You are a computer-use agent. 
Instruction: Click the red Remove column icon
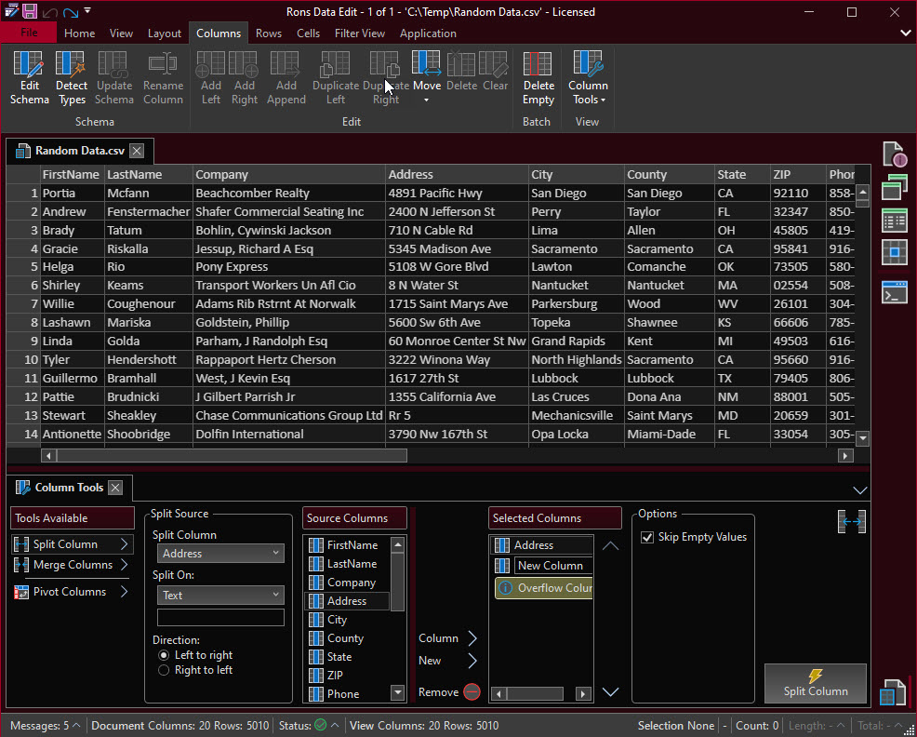[x=472, y=692]
